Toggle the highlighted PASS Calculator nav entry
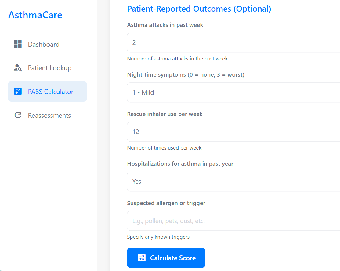Image resolution: width=340 pixels, height=271 pixels. click(x=50, y=91)
